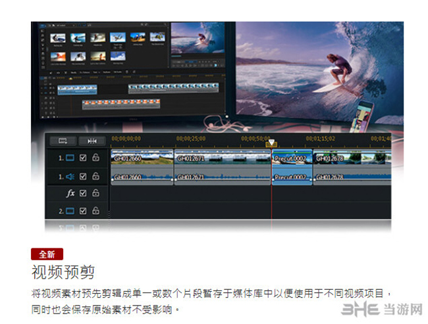The height and width of the screenshot is (324, 428).
Task: Click the red 全新 badge
Action: point(47,254)
